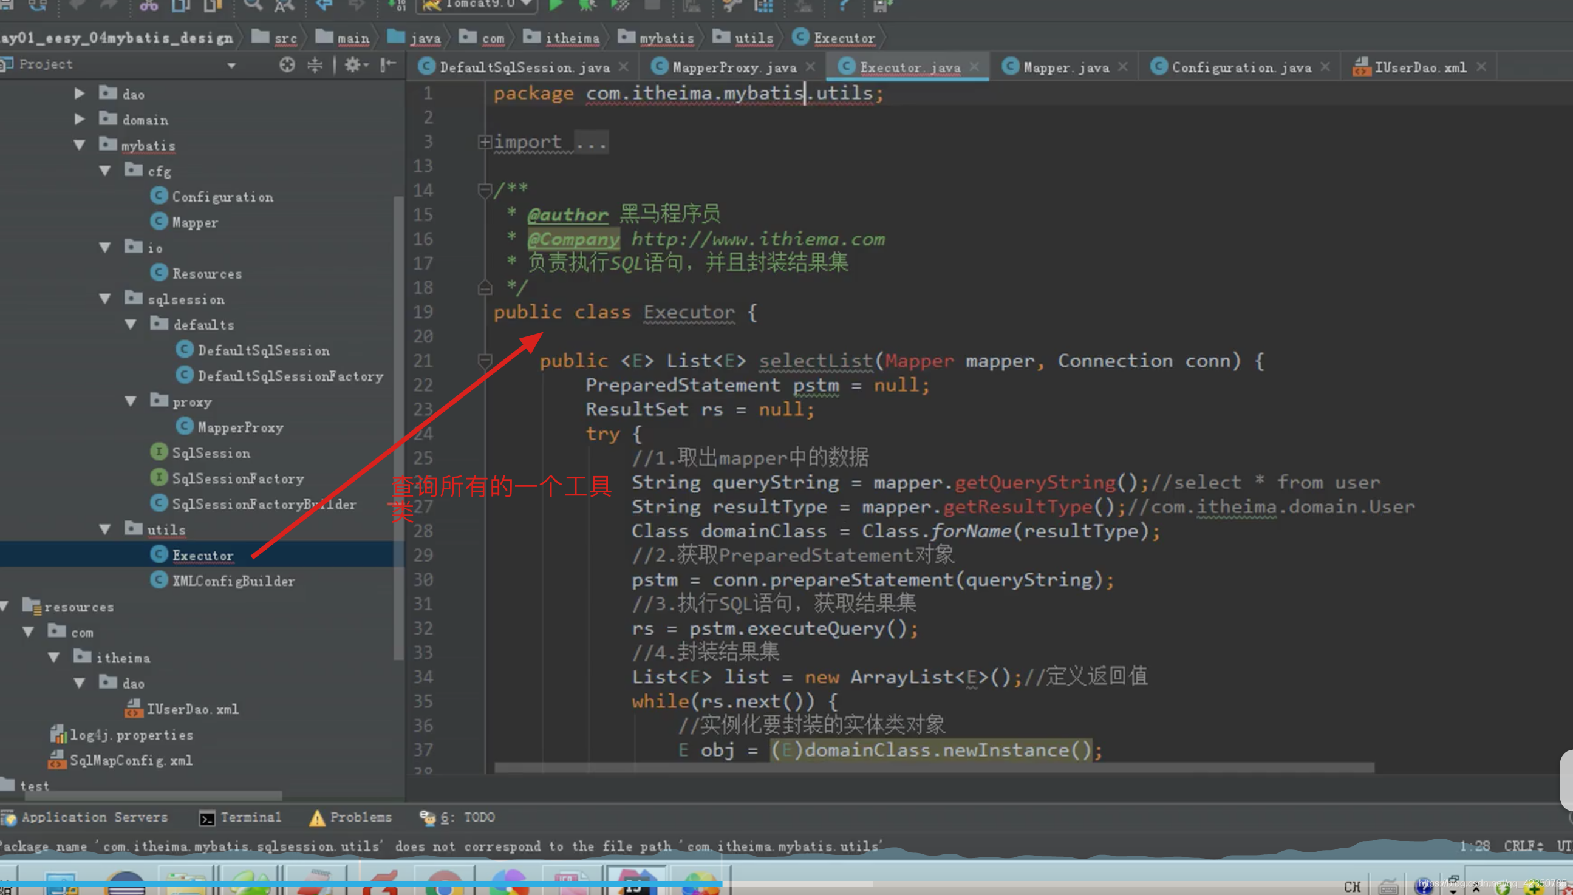Collapse the mybatis package node

point(80,145)
